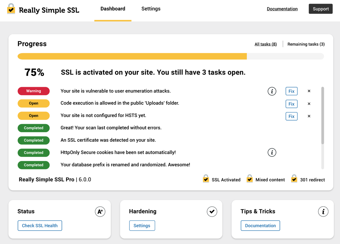The height and width of the screenshot is (244, 340).
Task: Click the yellow progress bar
Action: [132, 56]
